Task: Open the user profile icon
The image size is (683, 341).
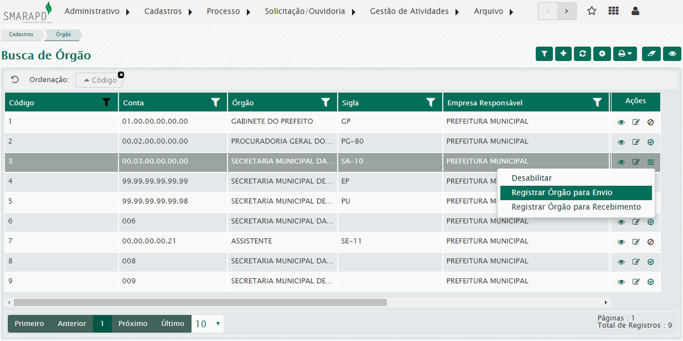Action: [636, 11]
